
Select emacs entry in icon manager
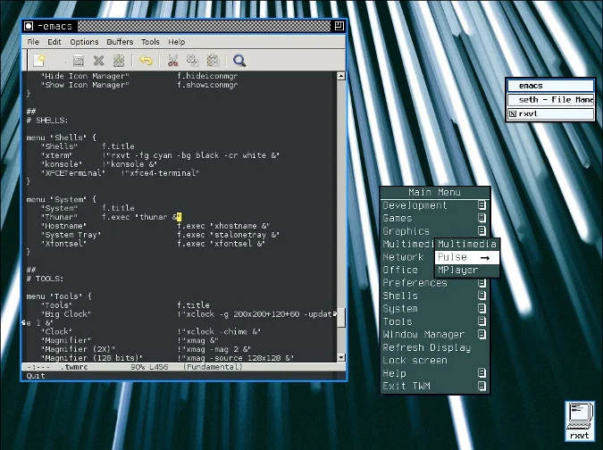coord(550,86)
